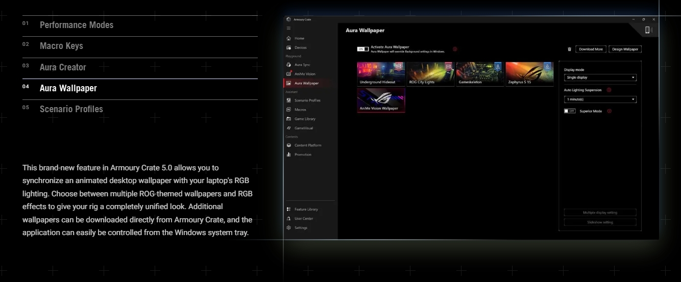Viewport: 681px width, 282px height.
Task: Toggle the Superior Mode switch
Action: 570,111
